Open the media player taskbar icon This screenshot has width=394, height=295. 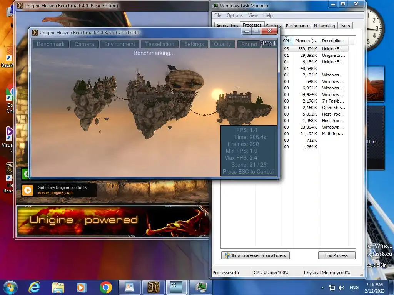click(x=81, y=287)
